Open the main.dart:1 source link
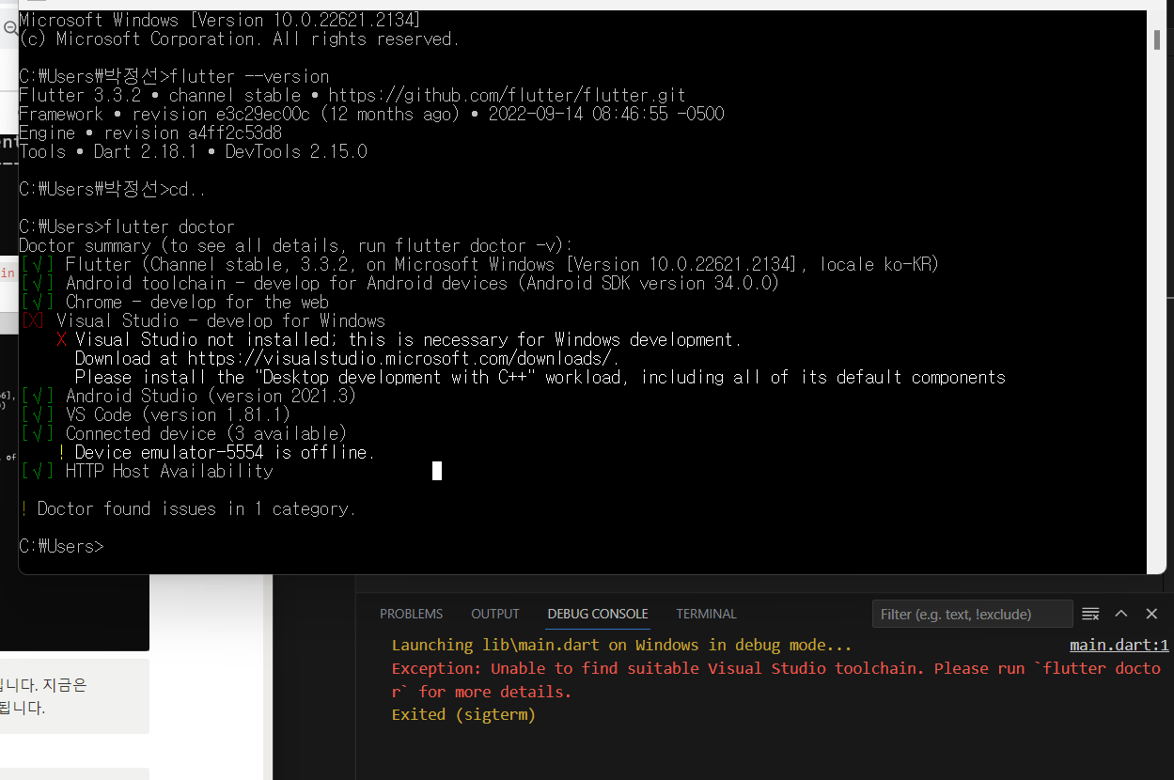The image size is (1174, 780). 1119,645
